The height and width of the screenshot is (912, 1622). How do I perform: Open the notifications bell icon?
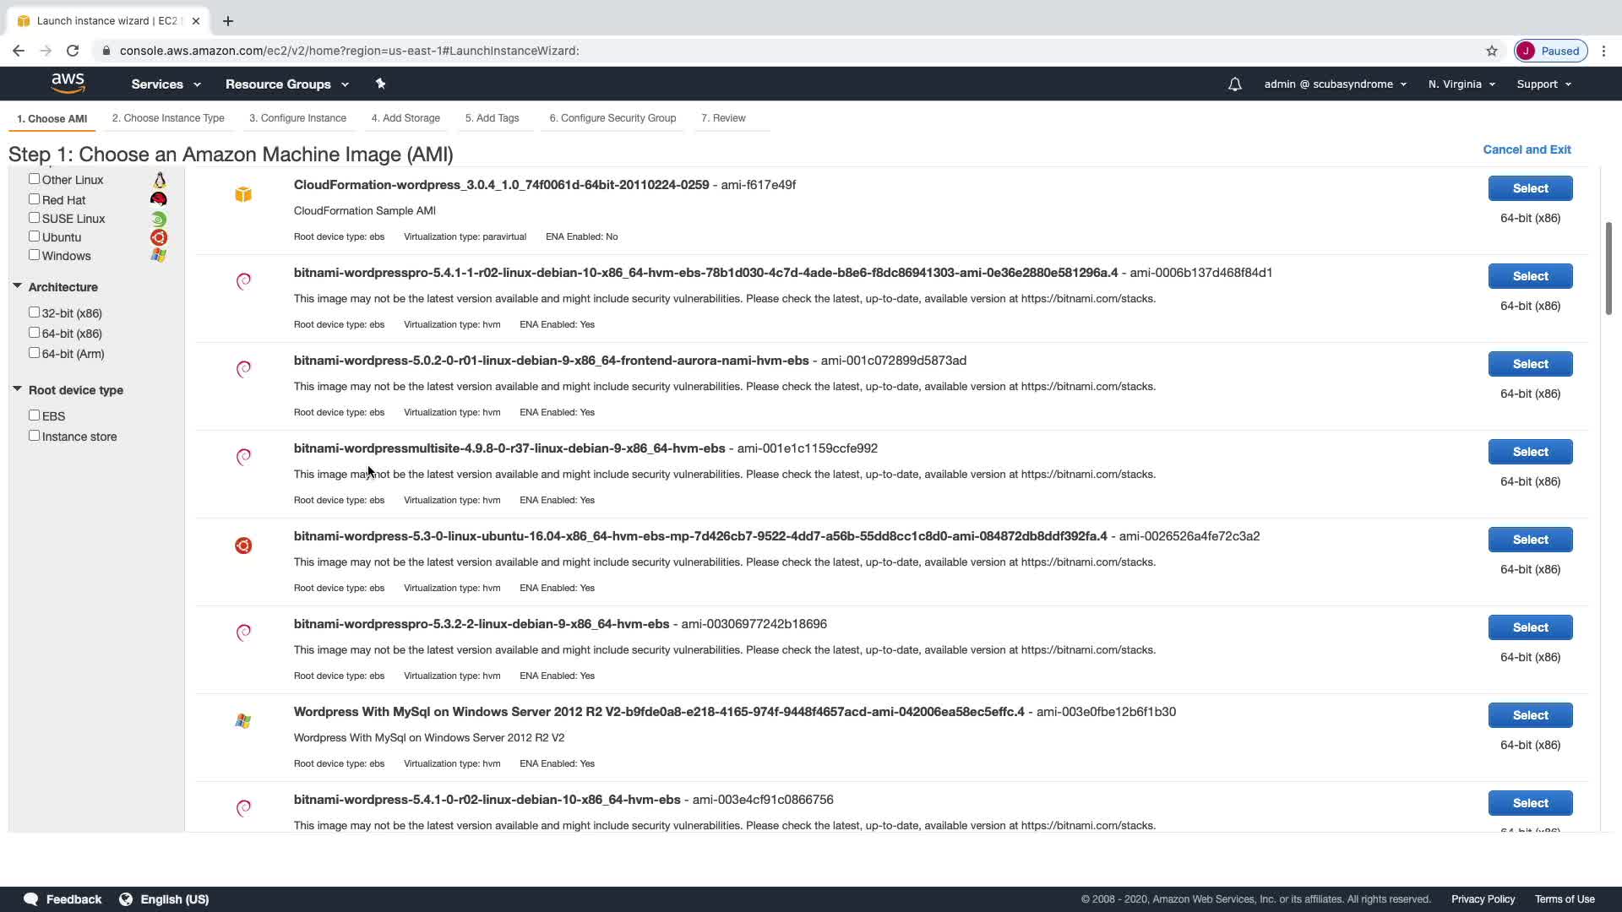coord(1234,84)
